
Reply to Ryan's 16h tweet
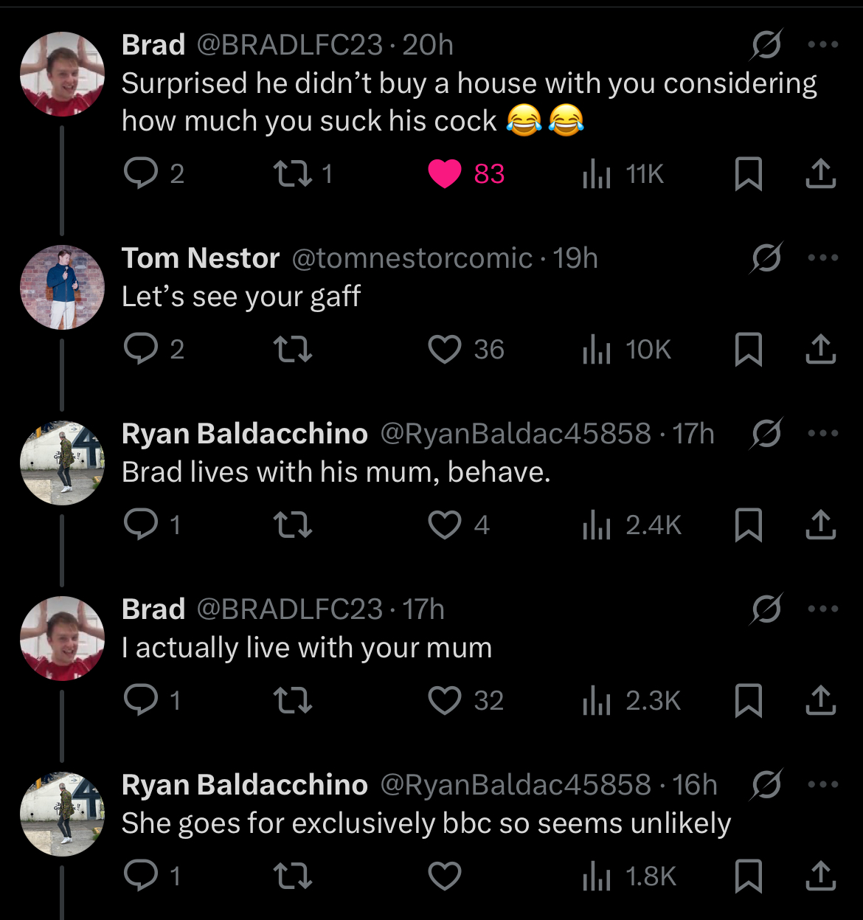141,876
